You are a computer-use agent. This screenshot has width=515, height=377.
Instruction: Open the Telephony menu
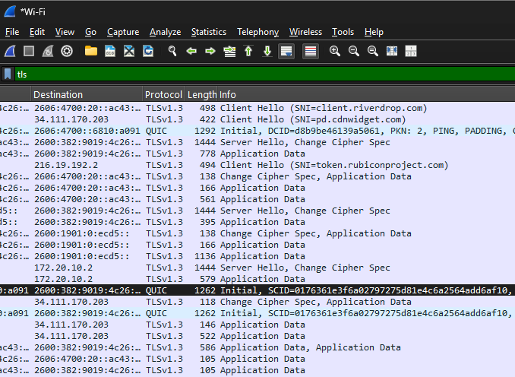pos(257,32)
